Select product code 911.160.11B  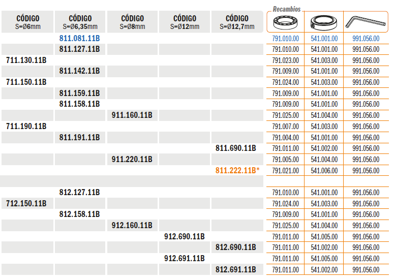click(x=132, y=115)
